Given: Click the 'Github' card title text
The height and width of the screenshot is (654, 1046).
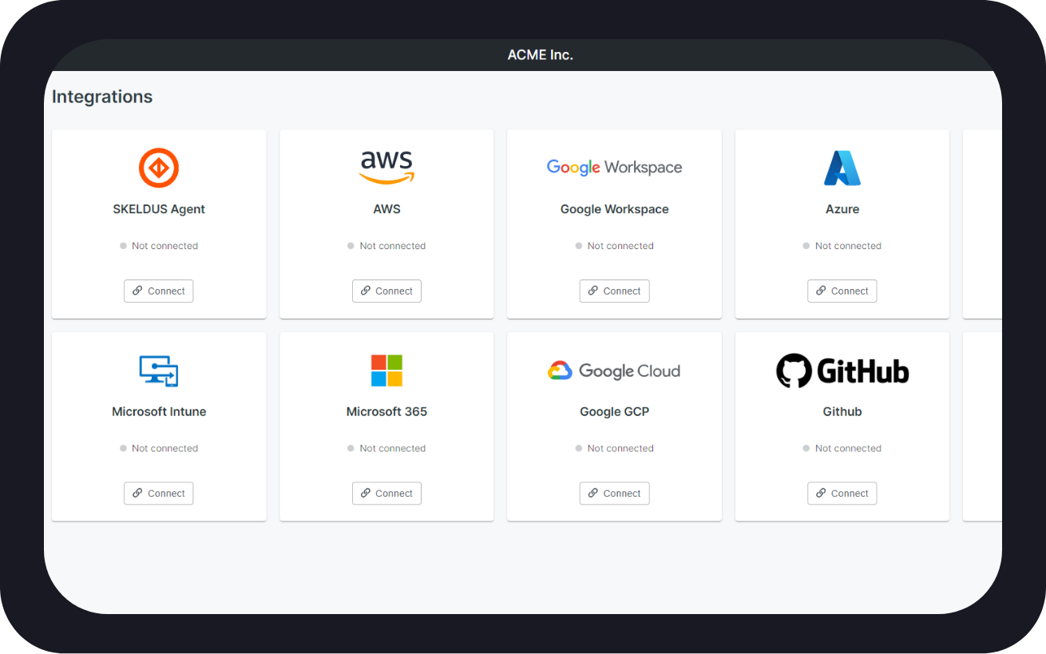Looking at the screenshot, I should pyautogui.click(x=842, y=412).
